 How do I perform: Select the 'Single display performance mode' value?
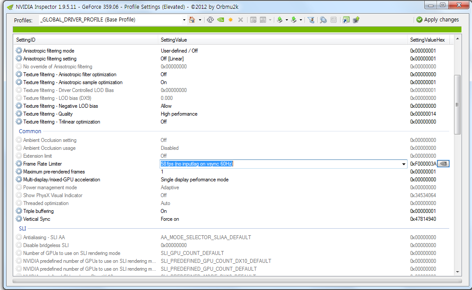point(195,180)
